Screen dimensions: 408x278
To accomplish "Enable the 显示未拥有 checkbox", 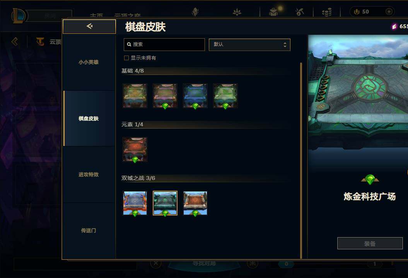I will click(x=126, y=58).
